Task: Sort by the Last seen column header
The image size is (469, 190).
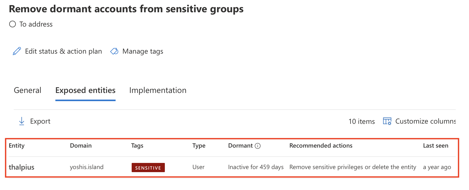Action: pos(436,146)
